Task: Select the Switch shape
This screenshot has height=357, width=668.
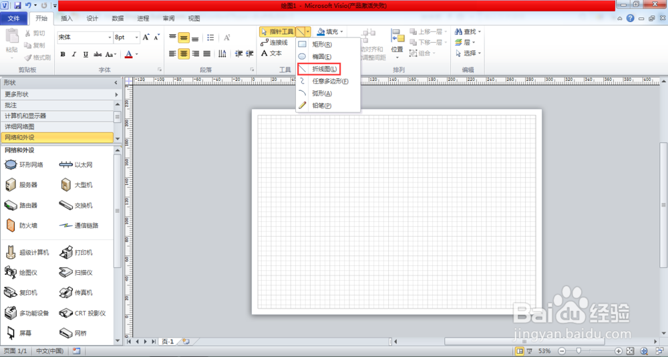Action: click(76, 205)
